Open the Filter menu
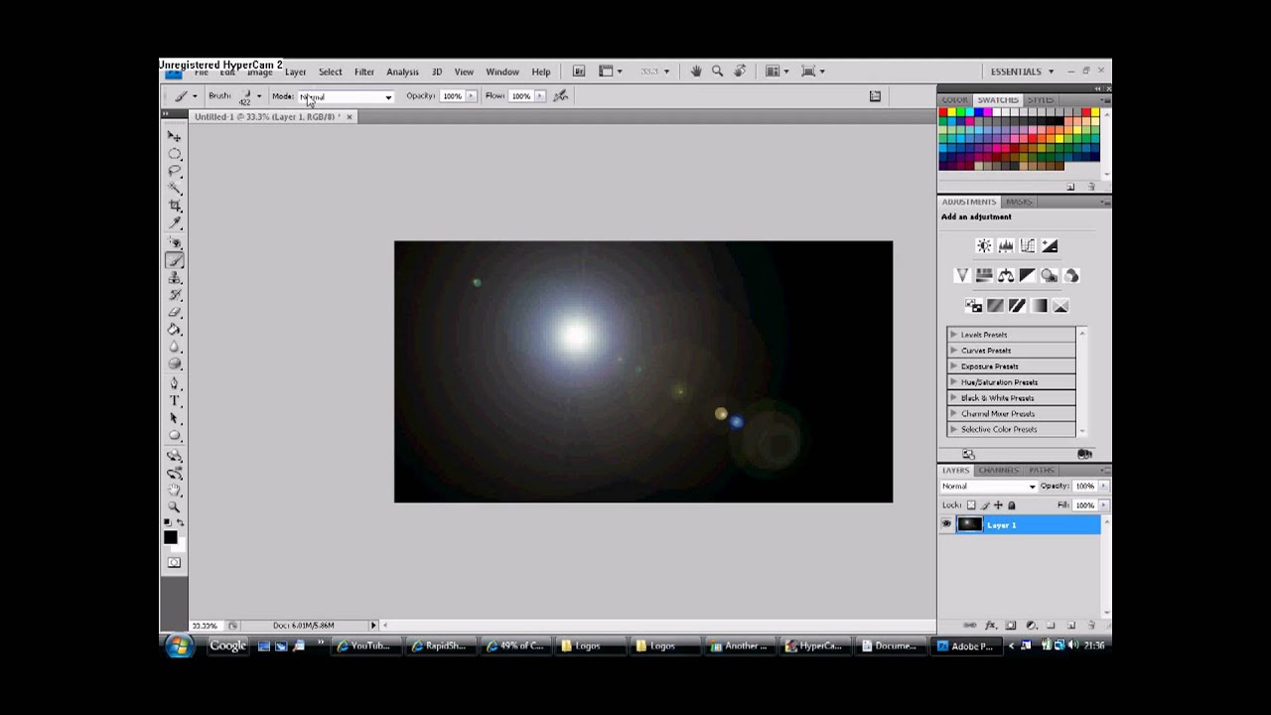The height and width of the screenshot is (715, 1271). click(364, 71)
